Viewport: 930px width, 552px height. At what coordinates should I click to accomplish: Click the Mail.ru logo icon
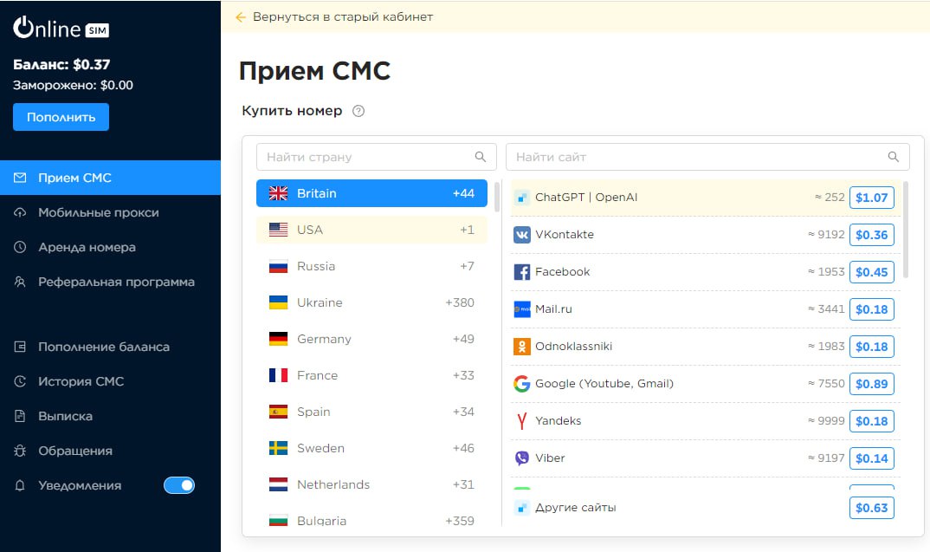pos(522,309)
